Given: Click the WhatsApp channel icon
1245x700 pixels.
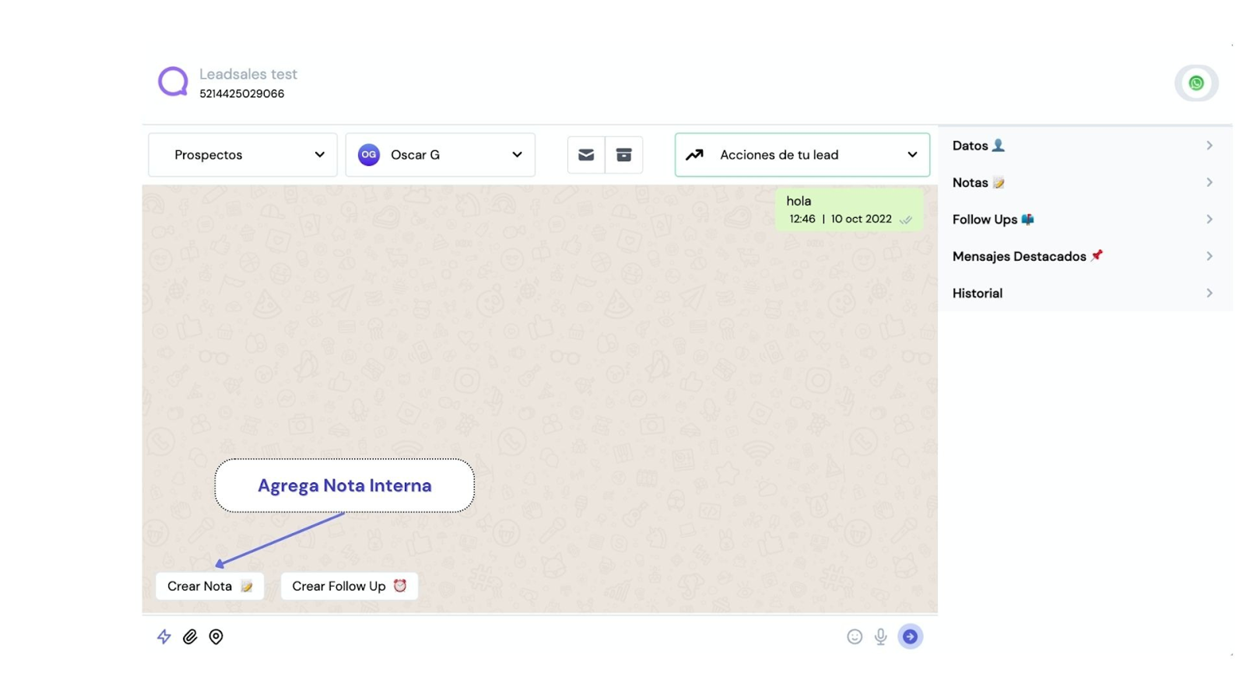Looking at the screenshot, I should pos(1196,83).
